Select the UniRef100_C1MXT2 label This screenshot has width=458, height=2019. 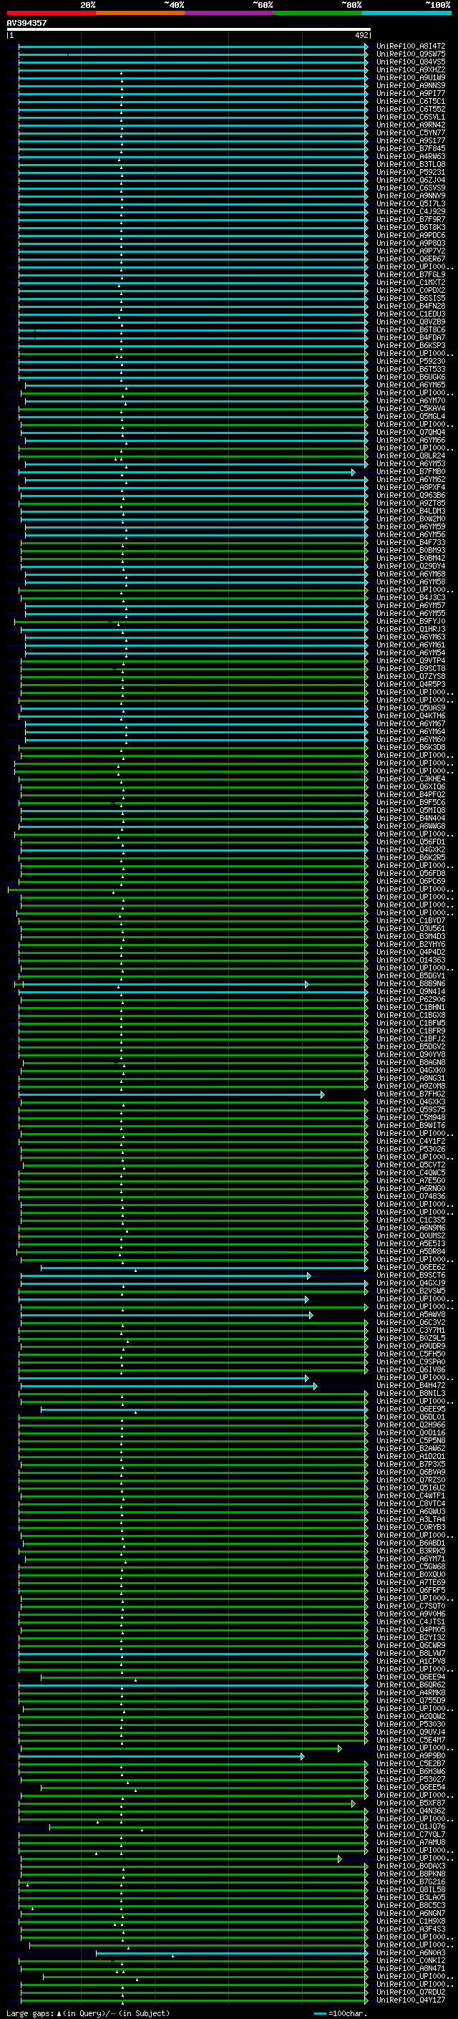click(411, 282)
